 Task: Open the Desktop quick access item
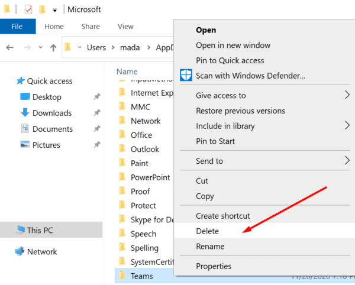click(46, 97)
